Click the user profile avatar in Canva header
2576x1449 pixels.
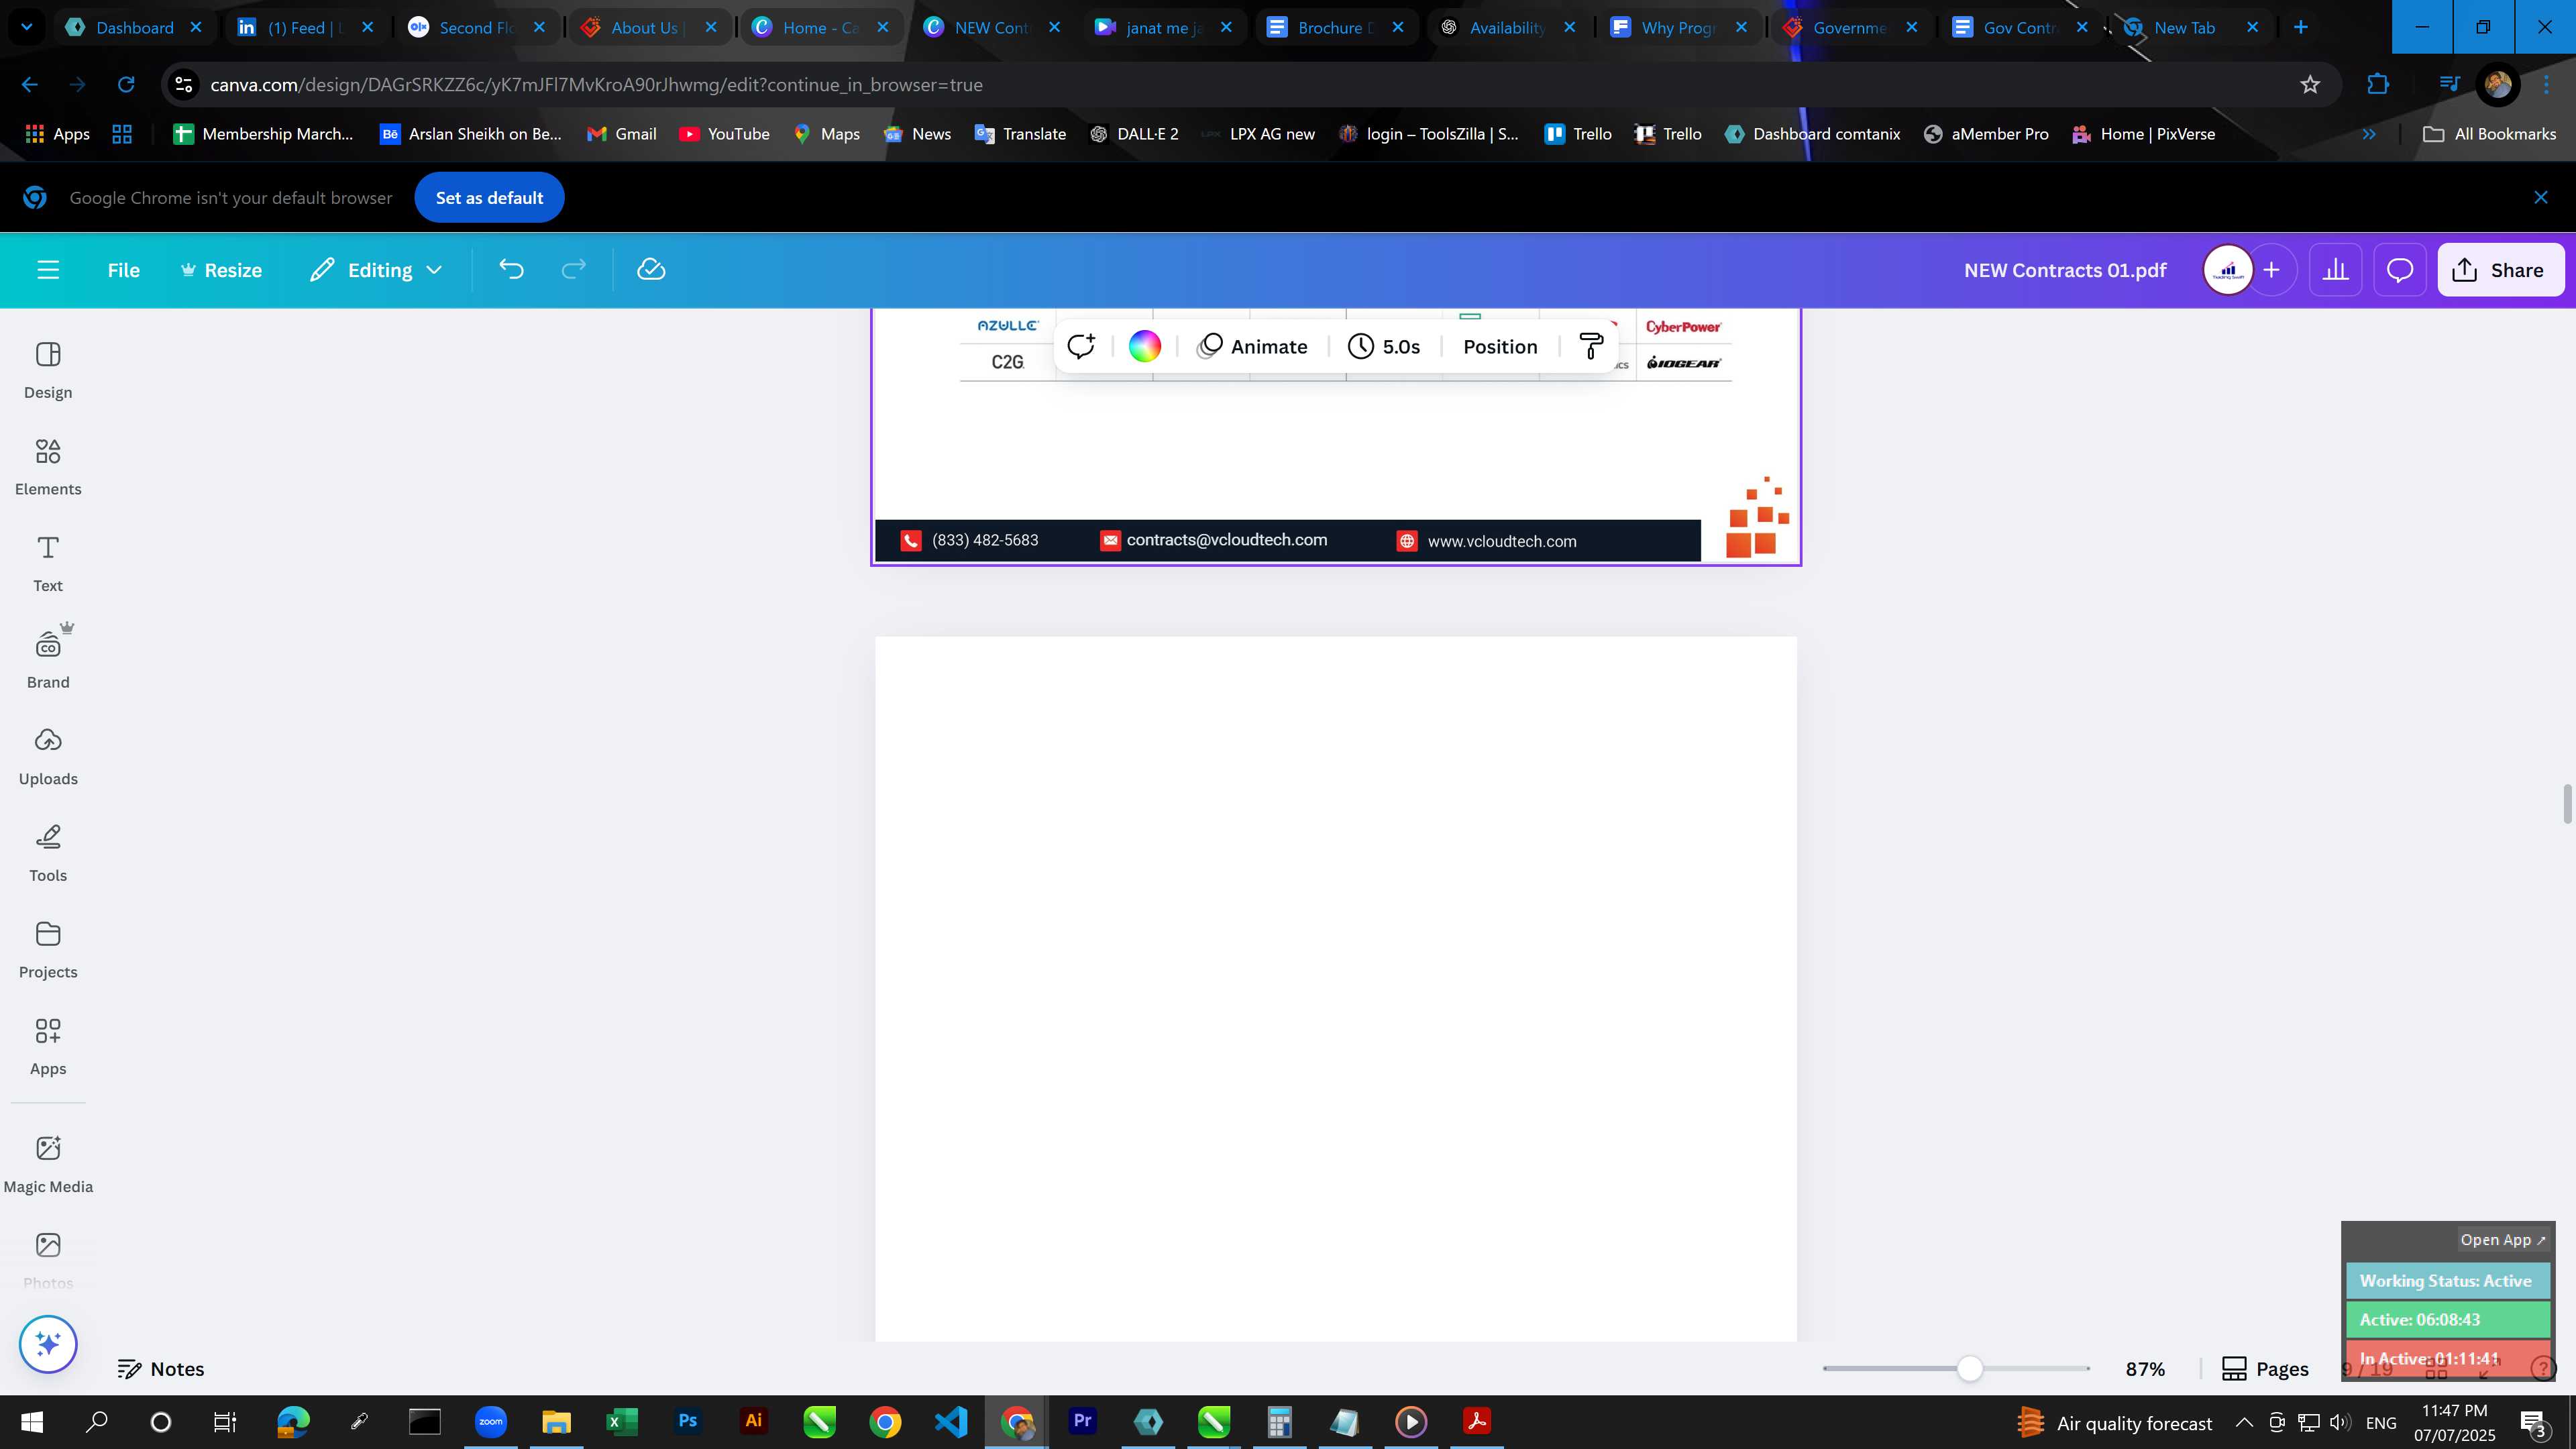point(2228,270)
